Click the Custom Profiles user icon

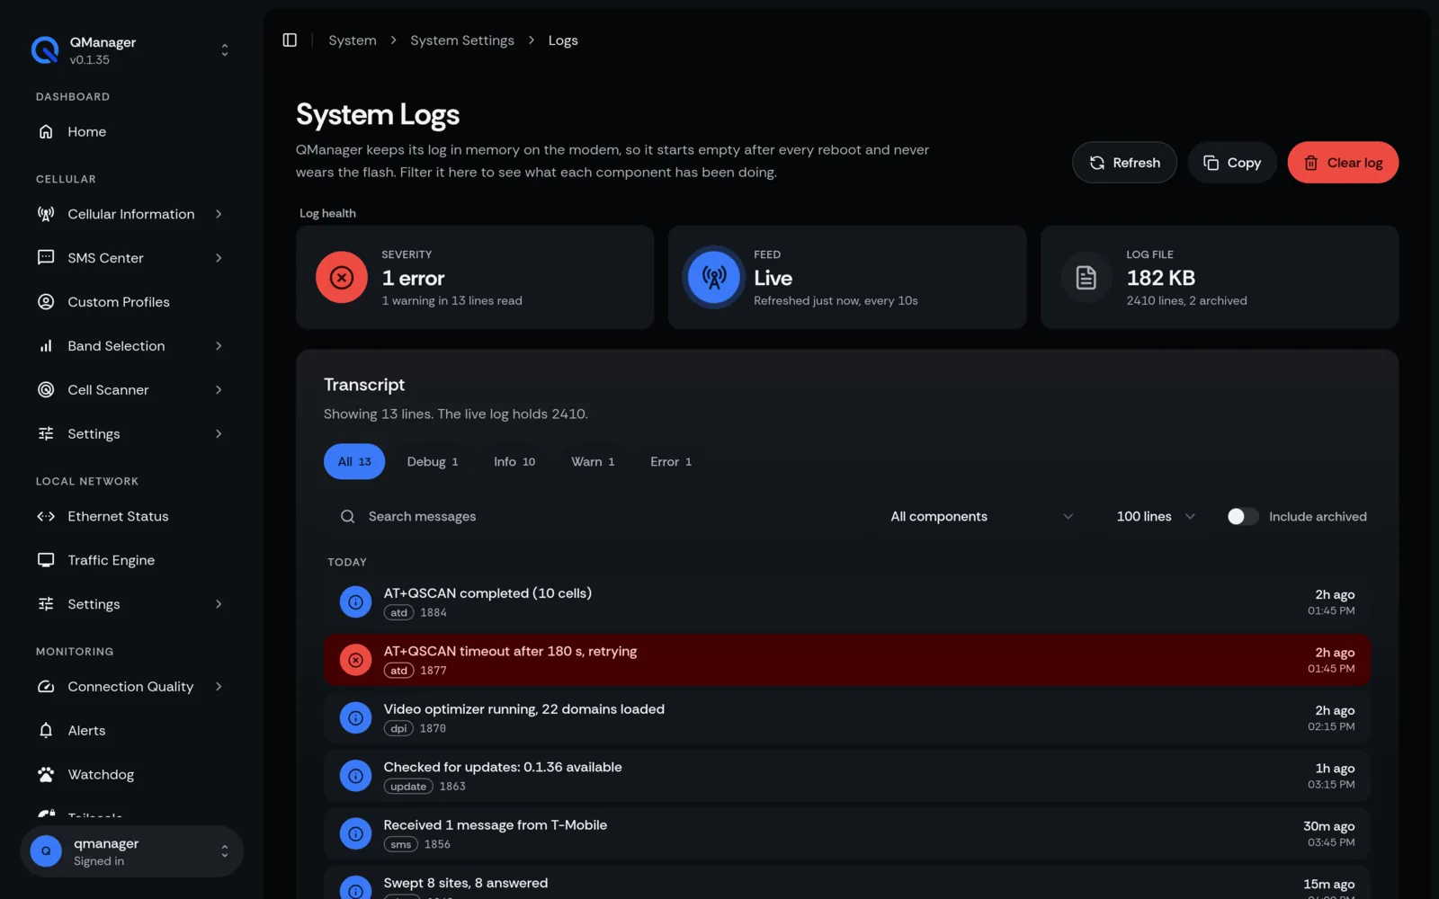tap(46, 302)
